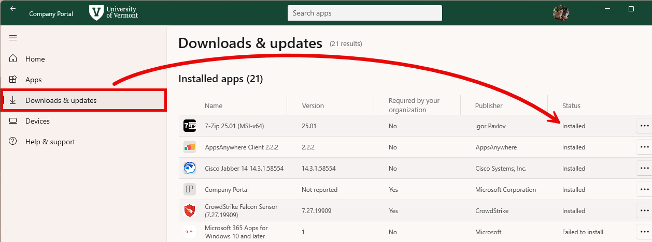Open the Apps section

click(33, 80)
